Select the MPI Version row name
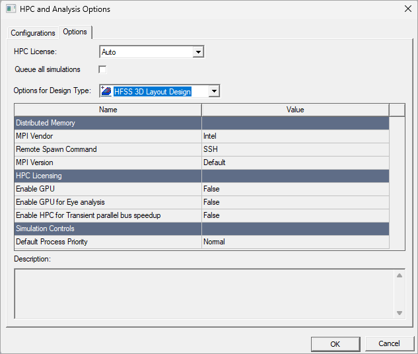 tap(108, 162)
